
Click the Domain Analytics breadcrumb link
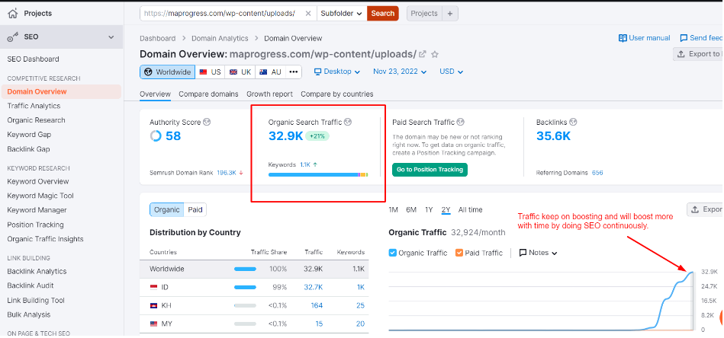(x=220, y=38)
